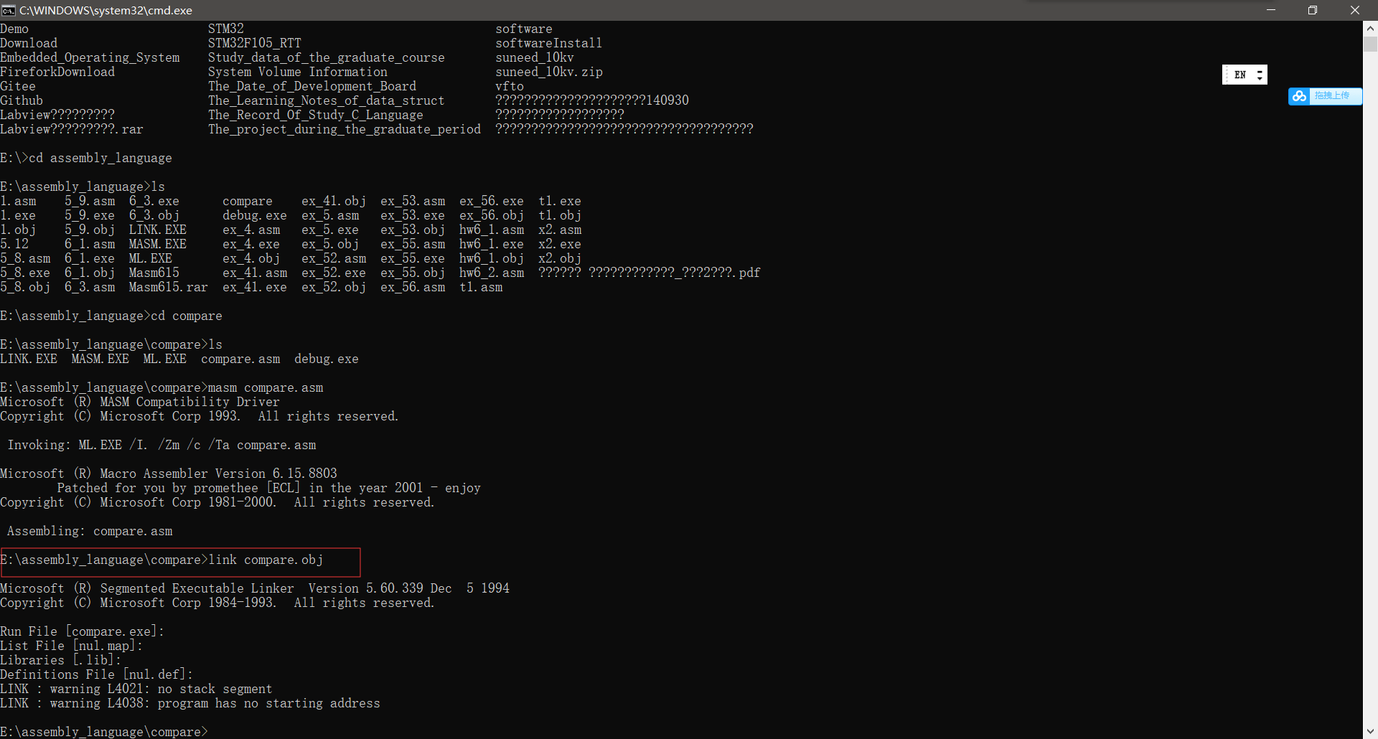
Task: Click the final E:\assembly_language\compare> prompt
Action: (x=104, y=732)
